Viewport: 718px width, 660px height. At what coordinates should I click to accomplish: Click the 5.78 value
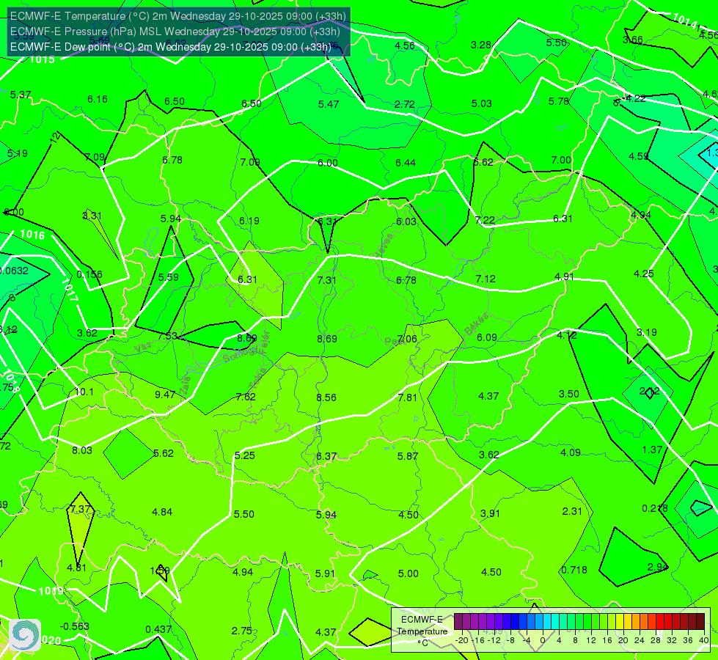tap(559, 101)
